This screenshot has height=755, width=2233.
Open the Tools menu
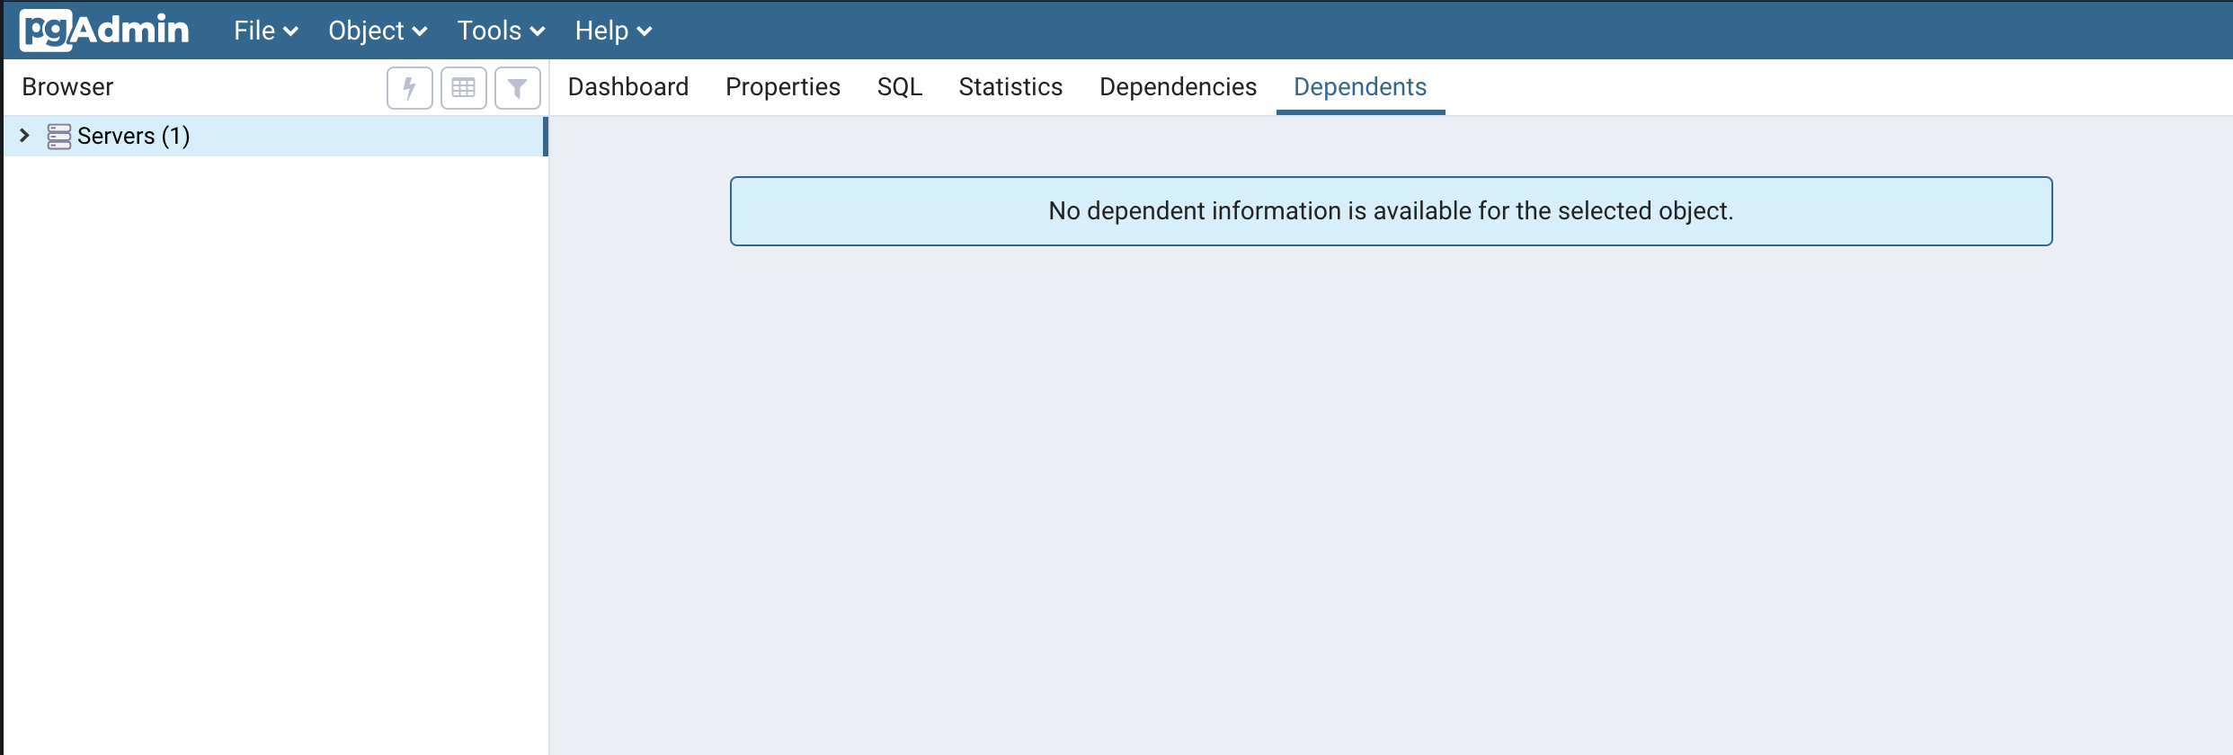(501, 31)
